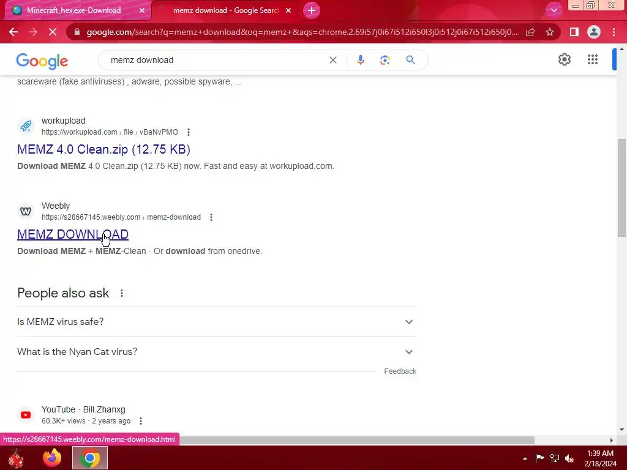Start voice search with the microphone
Screen dimensions: 627x470
(x=360, y=60)
